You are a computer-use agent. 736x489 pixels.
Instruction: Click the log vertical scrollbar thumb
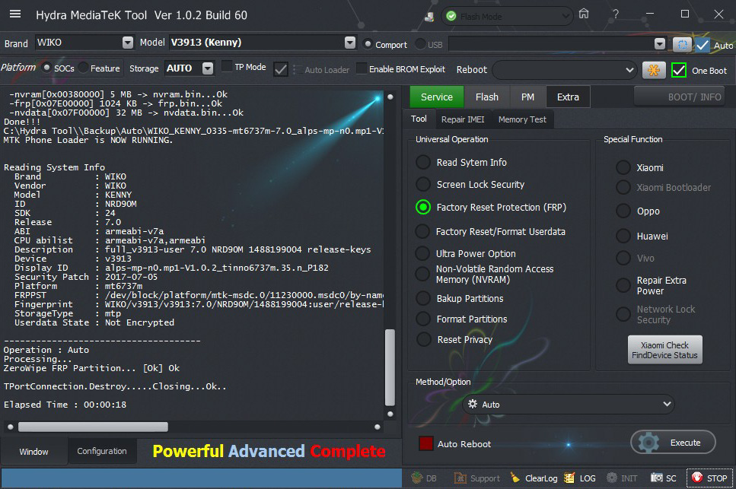coord(390,367)
